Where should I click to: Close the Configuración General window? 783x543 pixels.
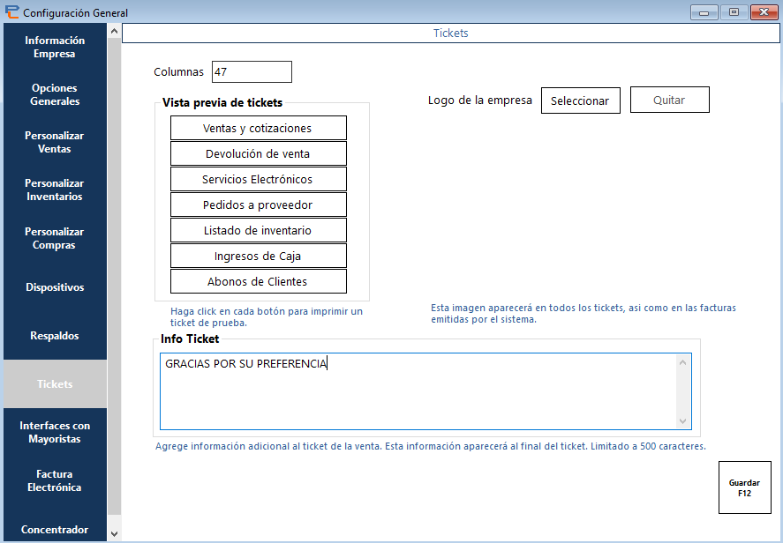764,12
